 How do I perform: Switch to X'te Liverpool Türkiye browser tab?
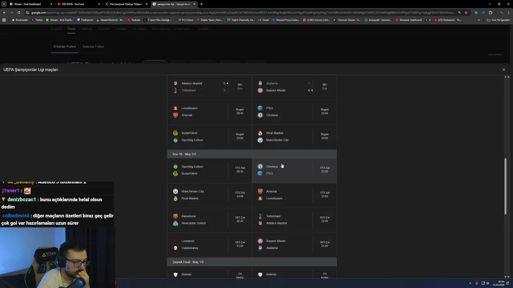[x=126, y=4]
